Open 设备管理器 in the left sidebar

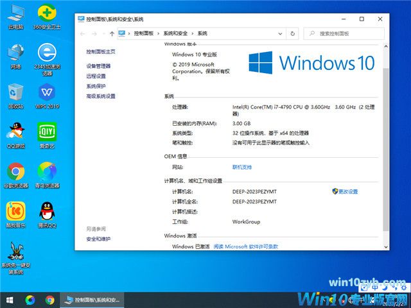[98, 66]
